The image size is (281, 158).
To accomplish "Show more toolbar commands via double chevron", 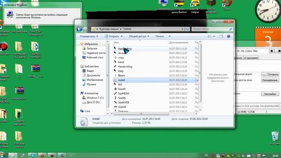I will (169, 36).
